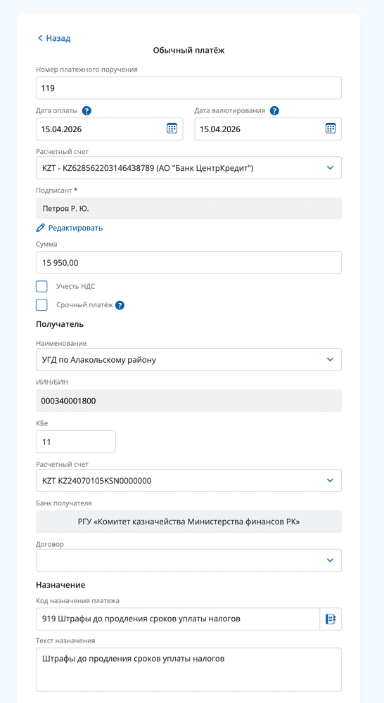Open the empty Договор dropdown
Viewport: 384px width, 703px height.
[189, 560]
